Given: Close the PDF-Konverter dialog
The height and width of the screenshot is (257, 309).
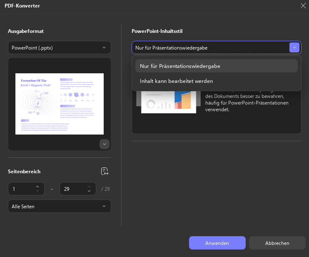Looking at the screenshot, I should point(303,5).
